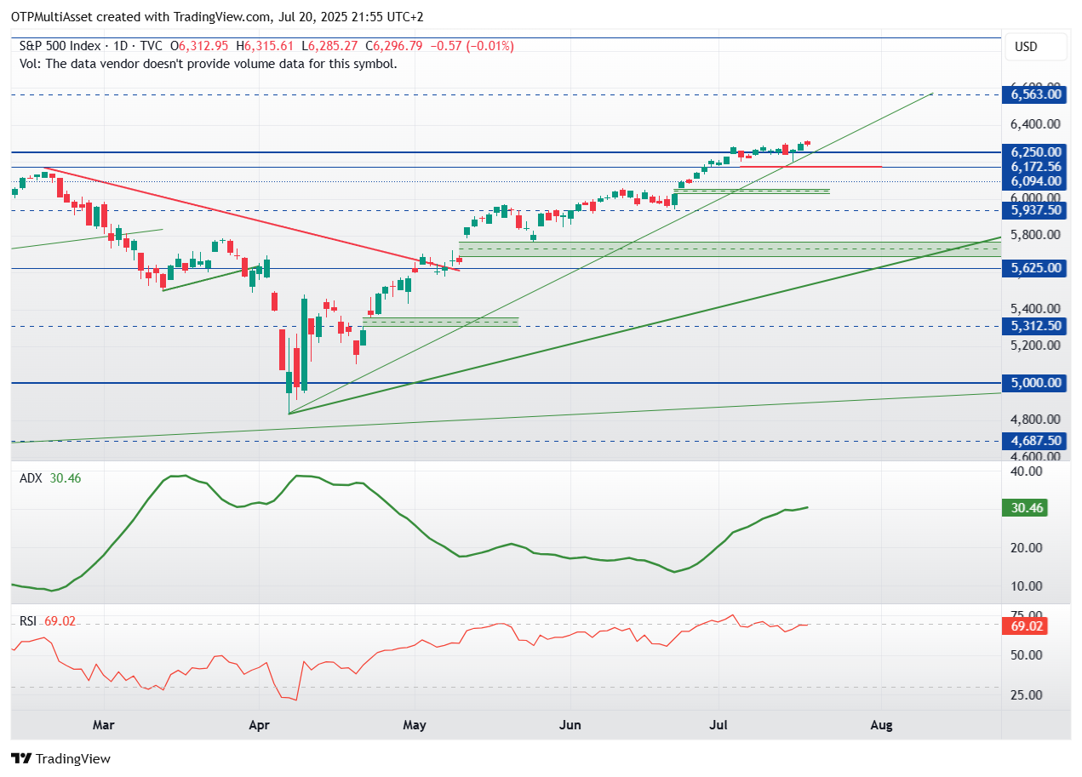Click the red downtrend line on chart
This screenshot has height=777, width=1082.
[x=252, y=220]
